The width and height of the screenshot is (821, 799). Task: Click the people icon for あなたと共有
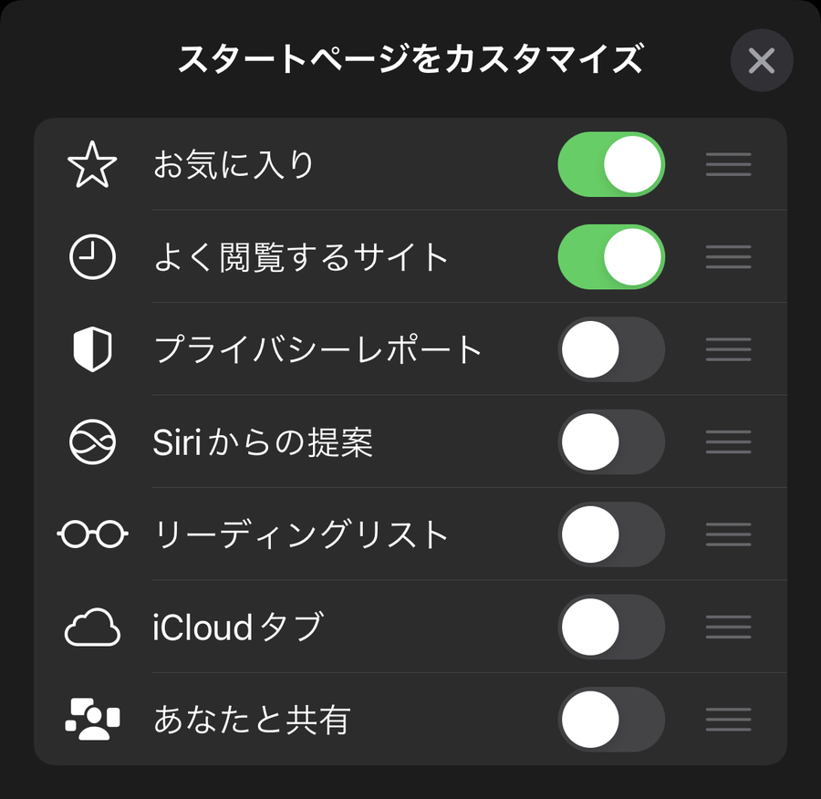[92, 721]
